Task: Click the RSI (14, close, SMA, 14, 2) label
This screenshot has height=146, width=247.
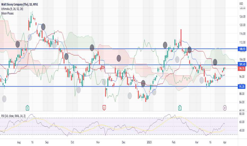Action: tap(13, 116)
